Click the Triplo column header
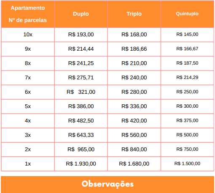This screenshot has height=193, width=215. tap(134, 14)
